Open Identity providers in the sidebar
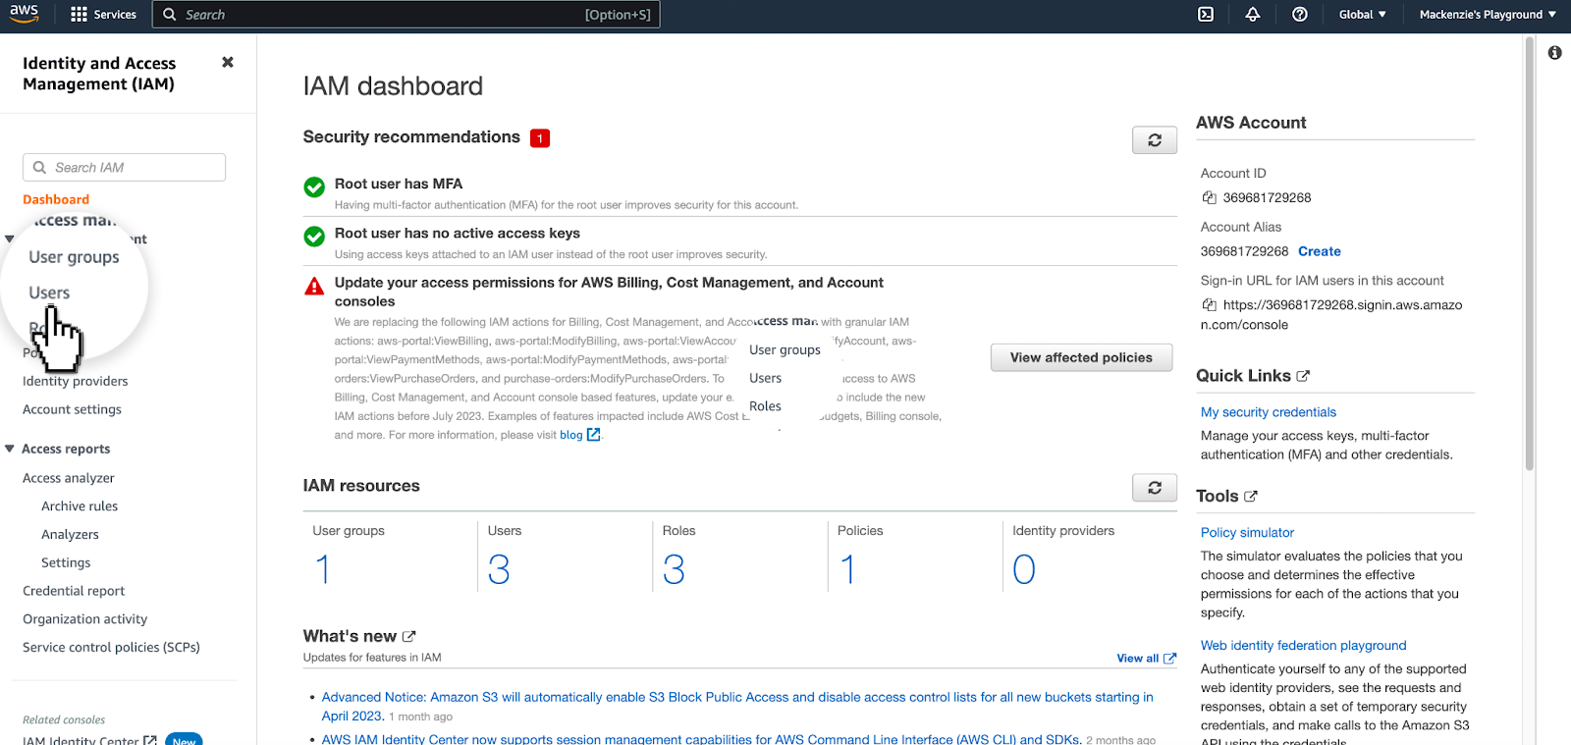Viewport: 1571px width, 745px height. pyautogui.click(x=76, y=381)
